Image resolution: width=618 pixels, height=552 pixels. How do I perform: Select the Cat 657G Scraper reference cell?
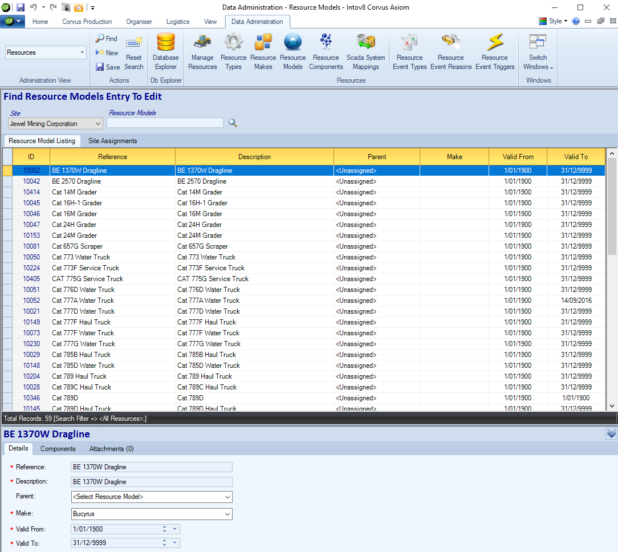pos(113,246)
